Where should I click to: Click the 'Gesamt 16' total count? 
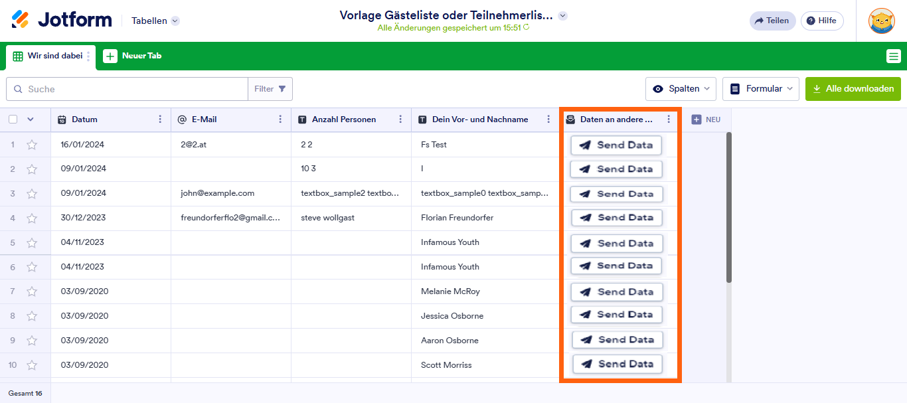[x=25, y=393]
